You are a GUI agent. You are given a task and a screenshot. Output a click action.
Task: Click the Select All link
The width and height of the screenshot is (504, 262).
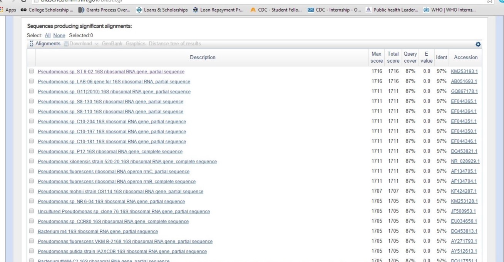47,35
